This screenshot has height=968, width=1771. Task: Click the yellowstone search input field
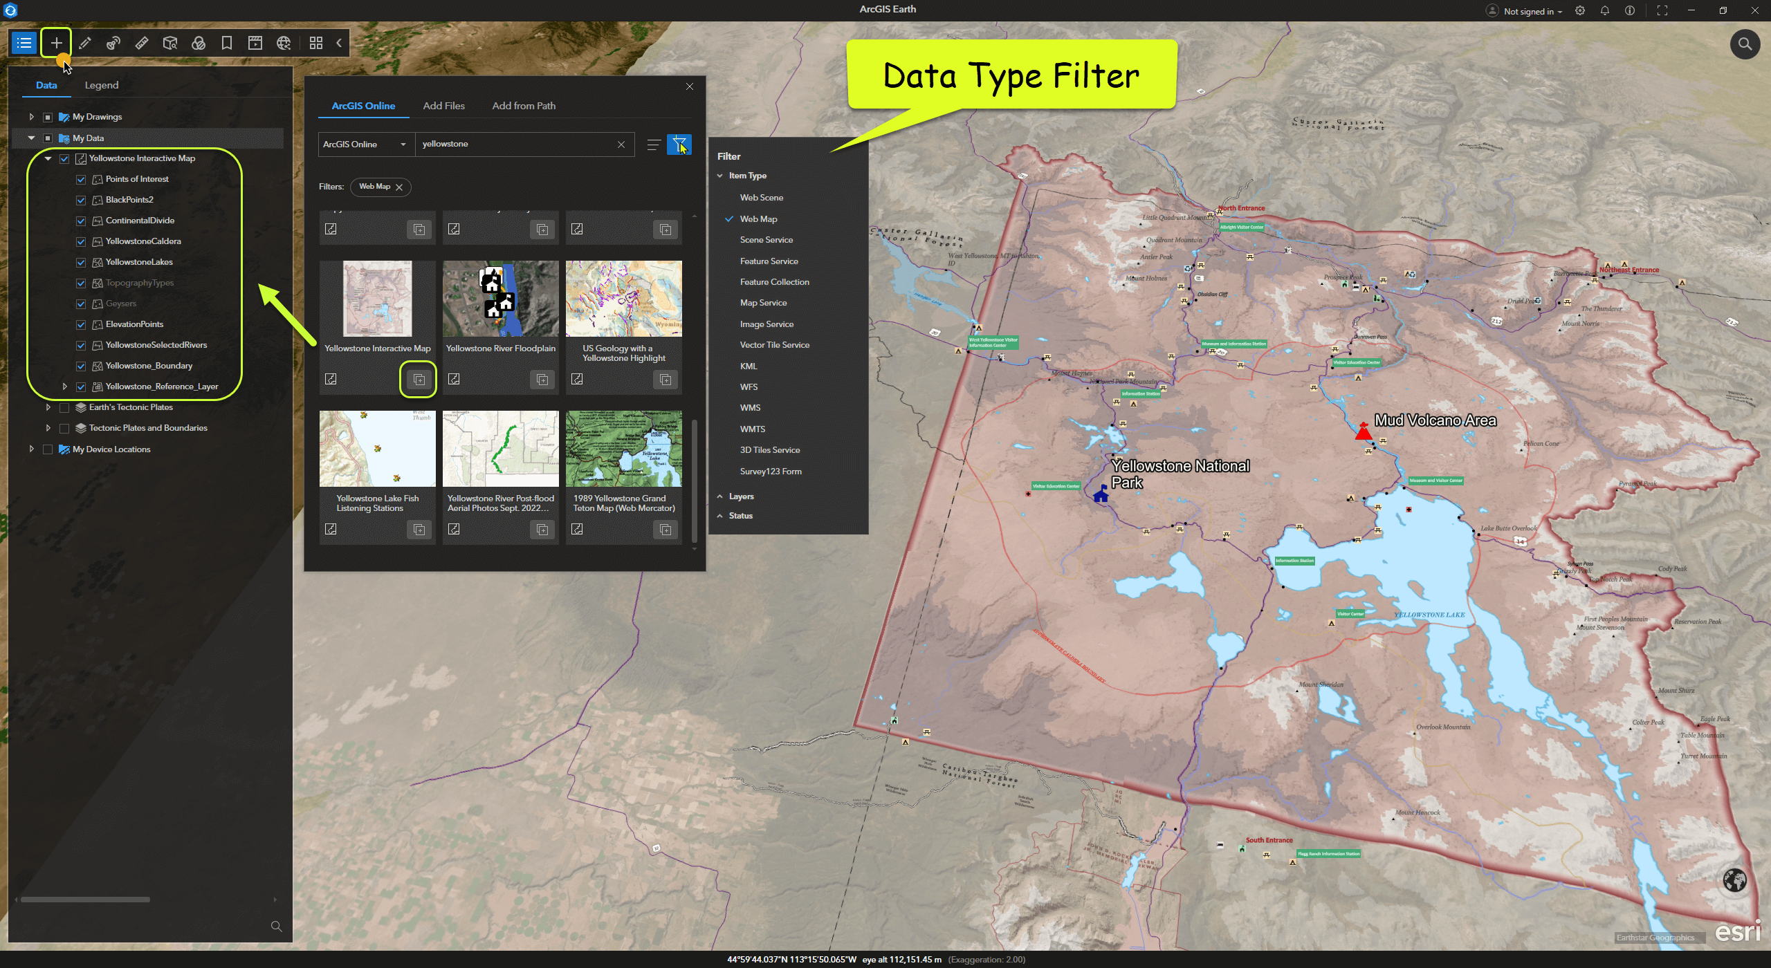(x=515, y=144)
